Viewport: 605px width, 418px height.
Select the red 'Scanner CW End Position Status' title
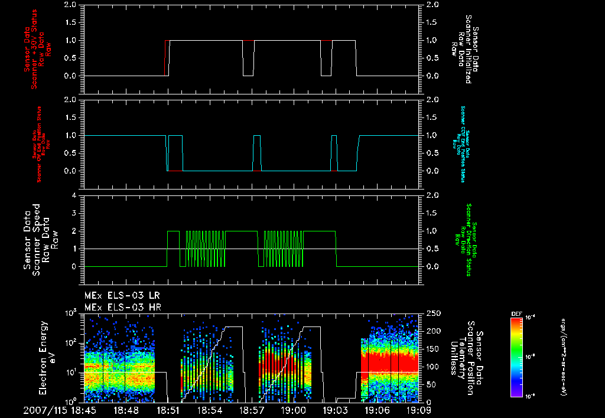38,145
